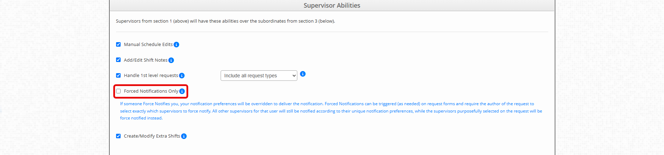Viewport: 664px width, 155px height.
Task: Expand the Include all request types dropdown
Action: [259, 76]
